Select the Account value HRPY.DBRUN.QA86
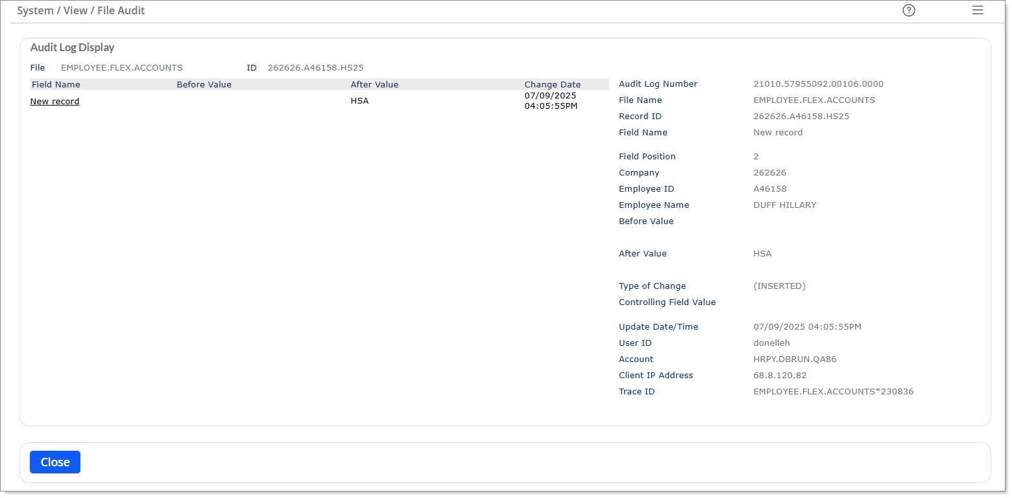Viewport: 1012px width, 498px height. 795,359
